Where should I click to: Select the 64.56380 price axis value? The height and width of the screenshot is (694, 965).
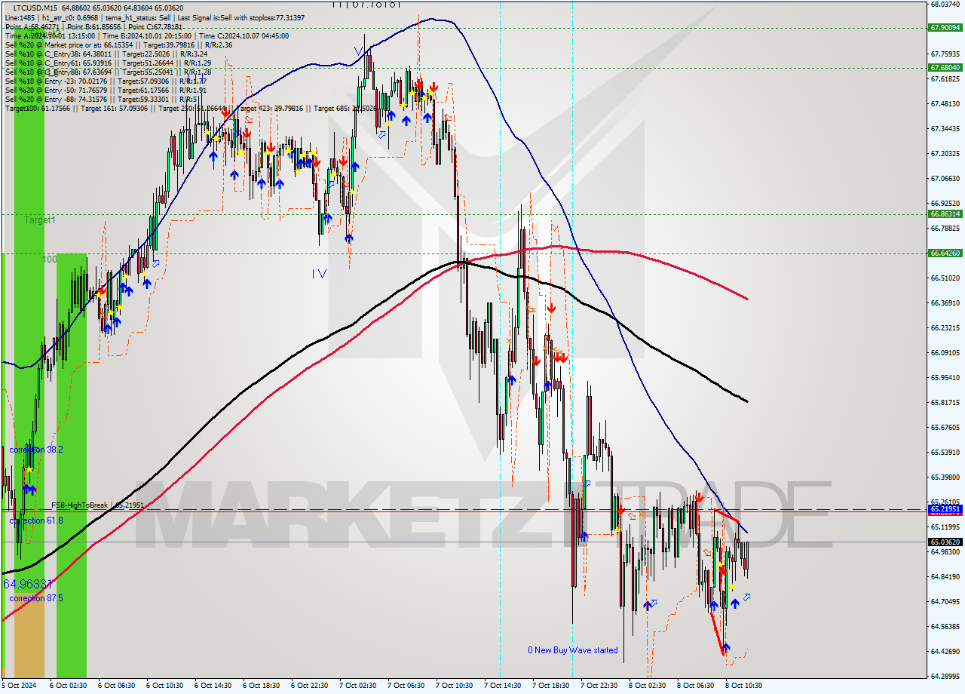945,626
